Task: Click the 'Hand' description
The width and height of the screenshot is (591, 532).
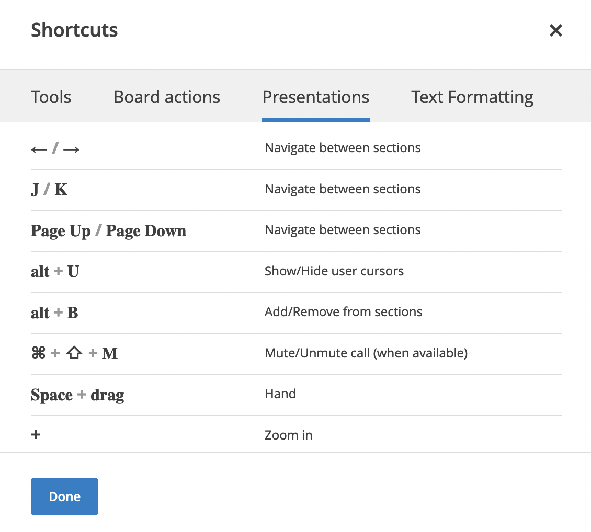Action: [280, 394]
